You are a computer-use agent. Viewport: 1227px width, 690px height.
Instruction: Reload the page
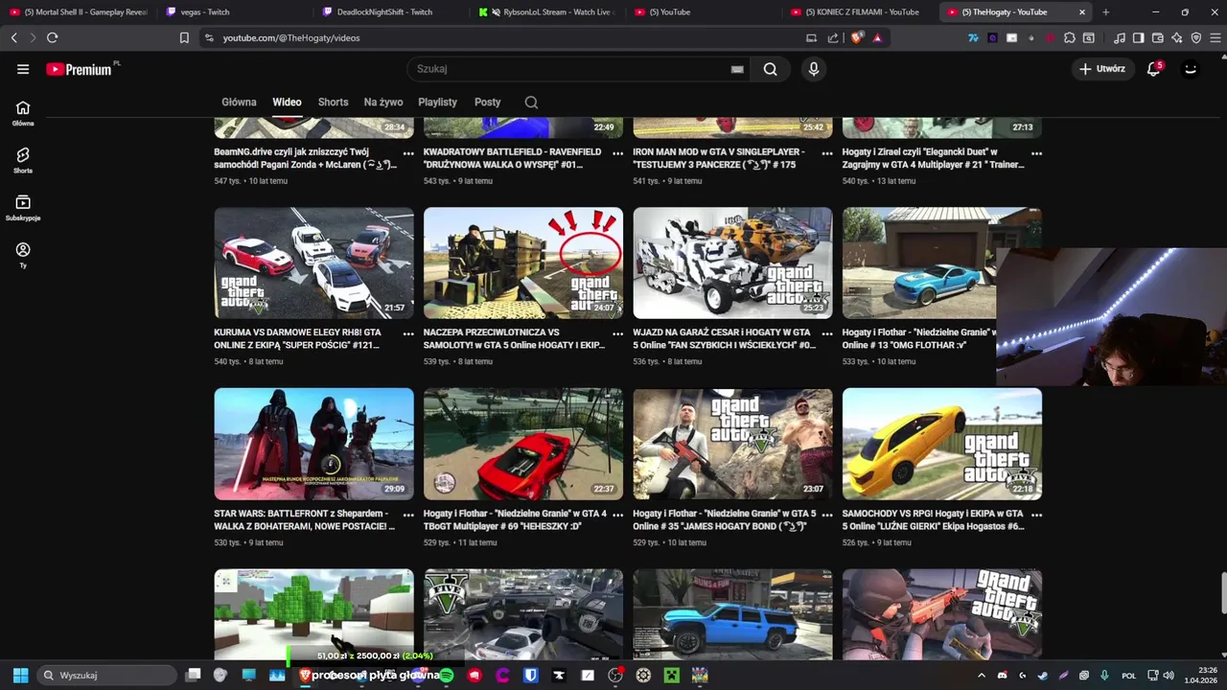pos(52,37)
